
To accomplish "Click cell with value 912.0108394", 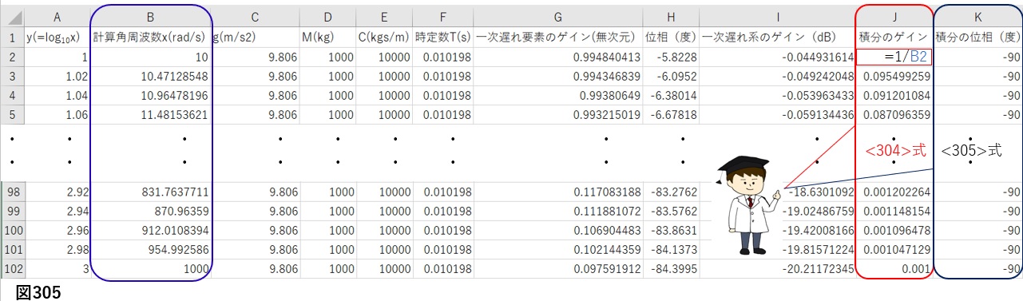I will coord(151,231).
